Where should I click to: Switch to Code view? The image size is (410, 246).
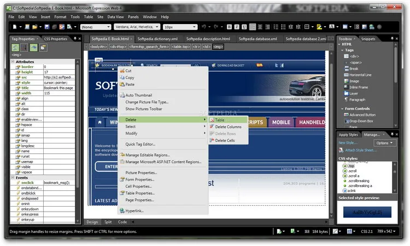point(122,222)
